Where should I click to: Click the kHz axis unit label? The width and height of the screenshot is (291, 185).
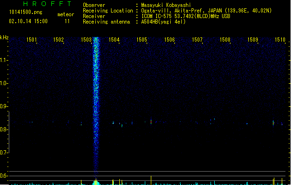pos(4,37)
